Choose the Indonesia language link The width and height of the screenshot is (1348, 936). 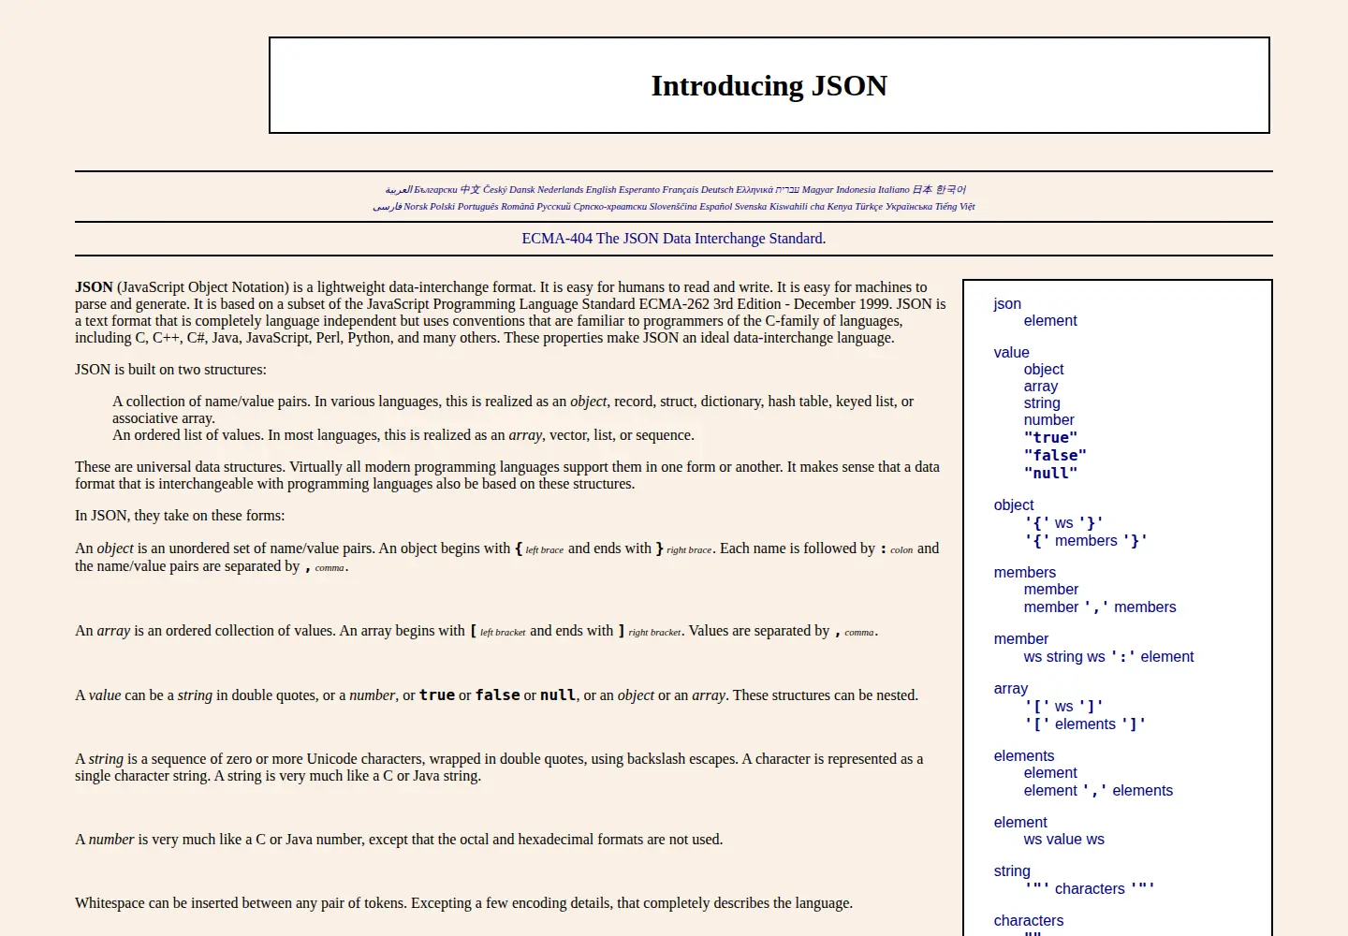(856, 189)
